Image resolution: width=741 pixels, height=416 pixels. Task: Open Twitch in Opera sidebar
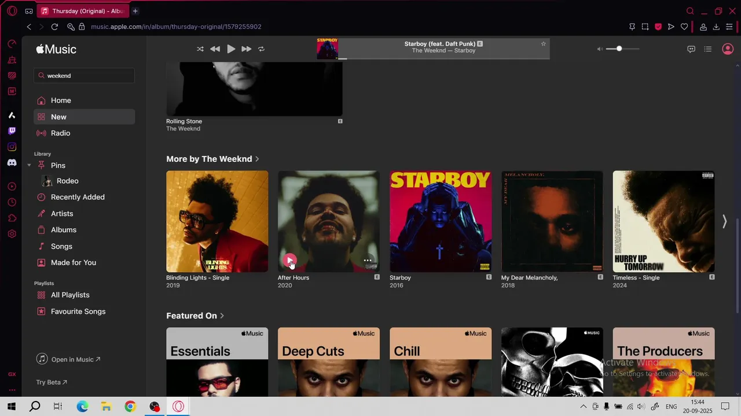[x=12, y=131]
